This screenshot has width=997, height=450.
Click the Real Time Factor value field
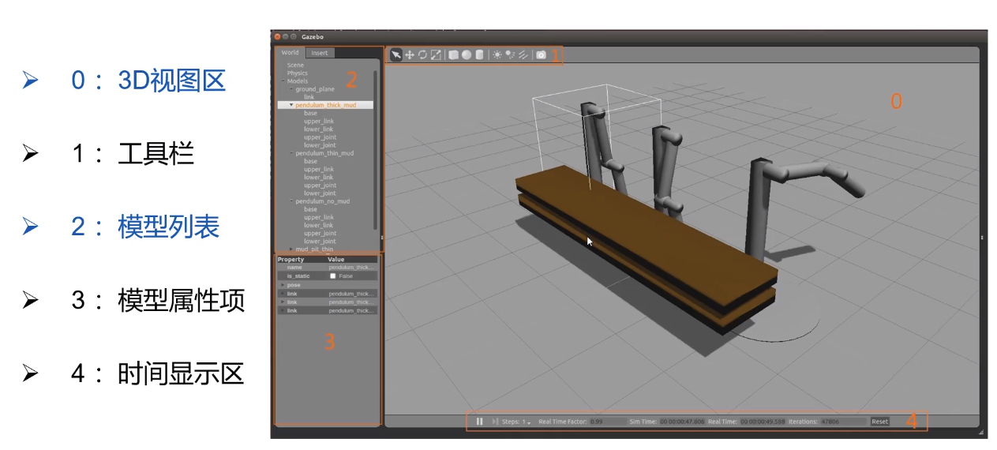point(608,422)
